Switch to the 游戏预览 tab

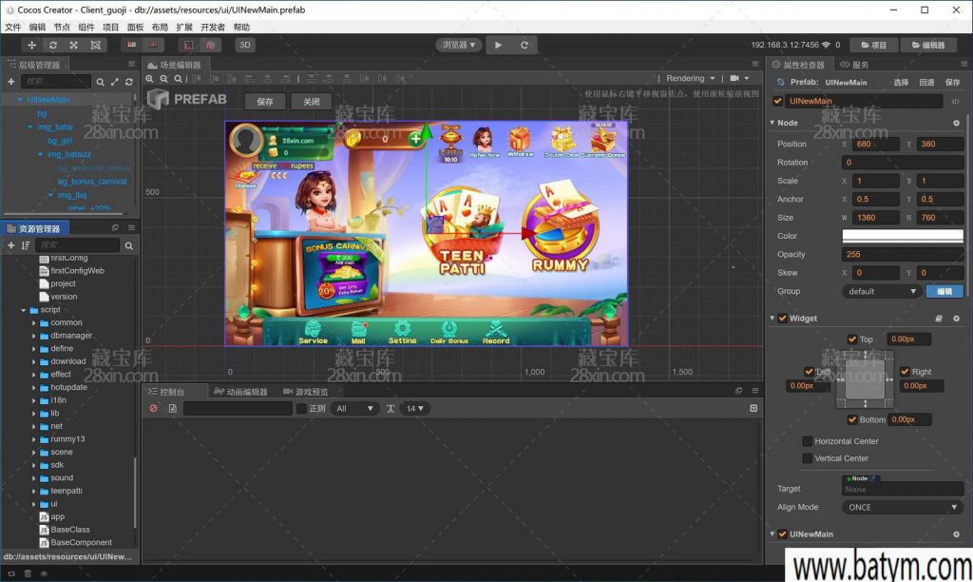click(305, 391)
